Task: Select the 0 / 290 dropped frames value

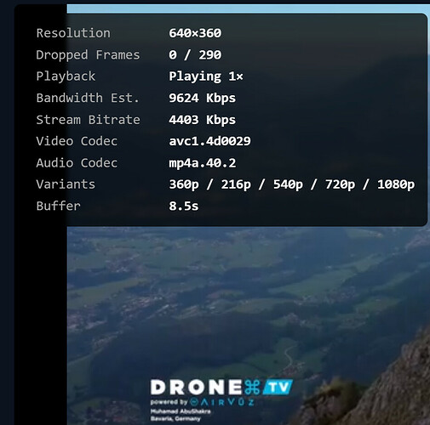Action: tap(195, 55)
